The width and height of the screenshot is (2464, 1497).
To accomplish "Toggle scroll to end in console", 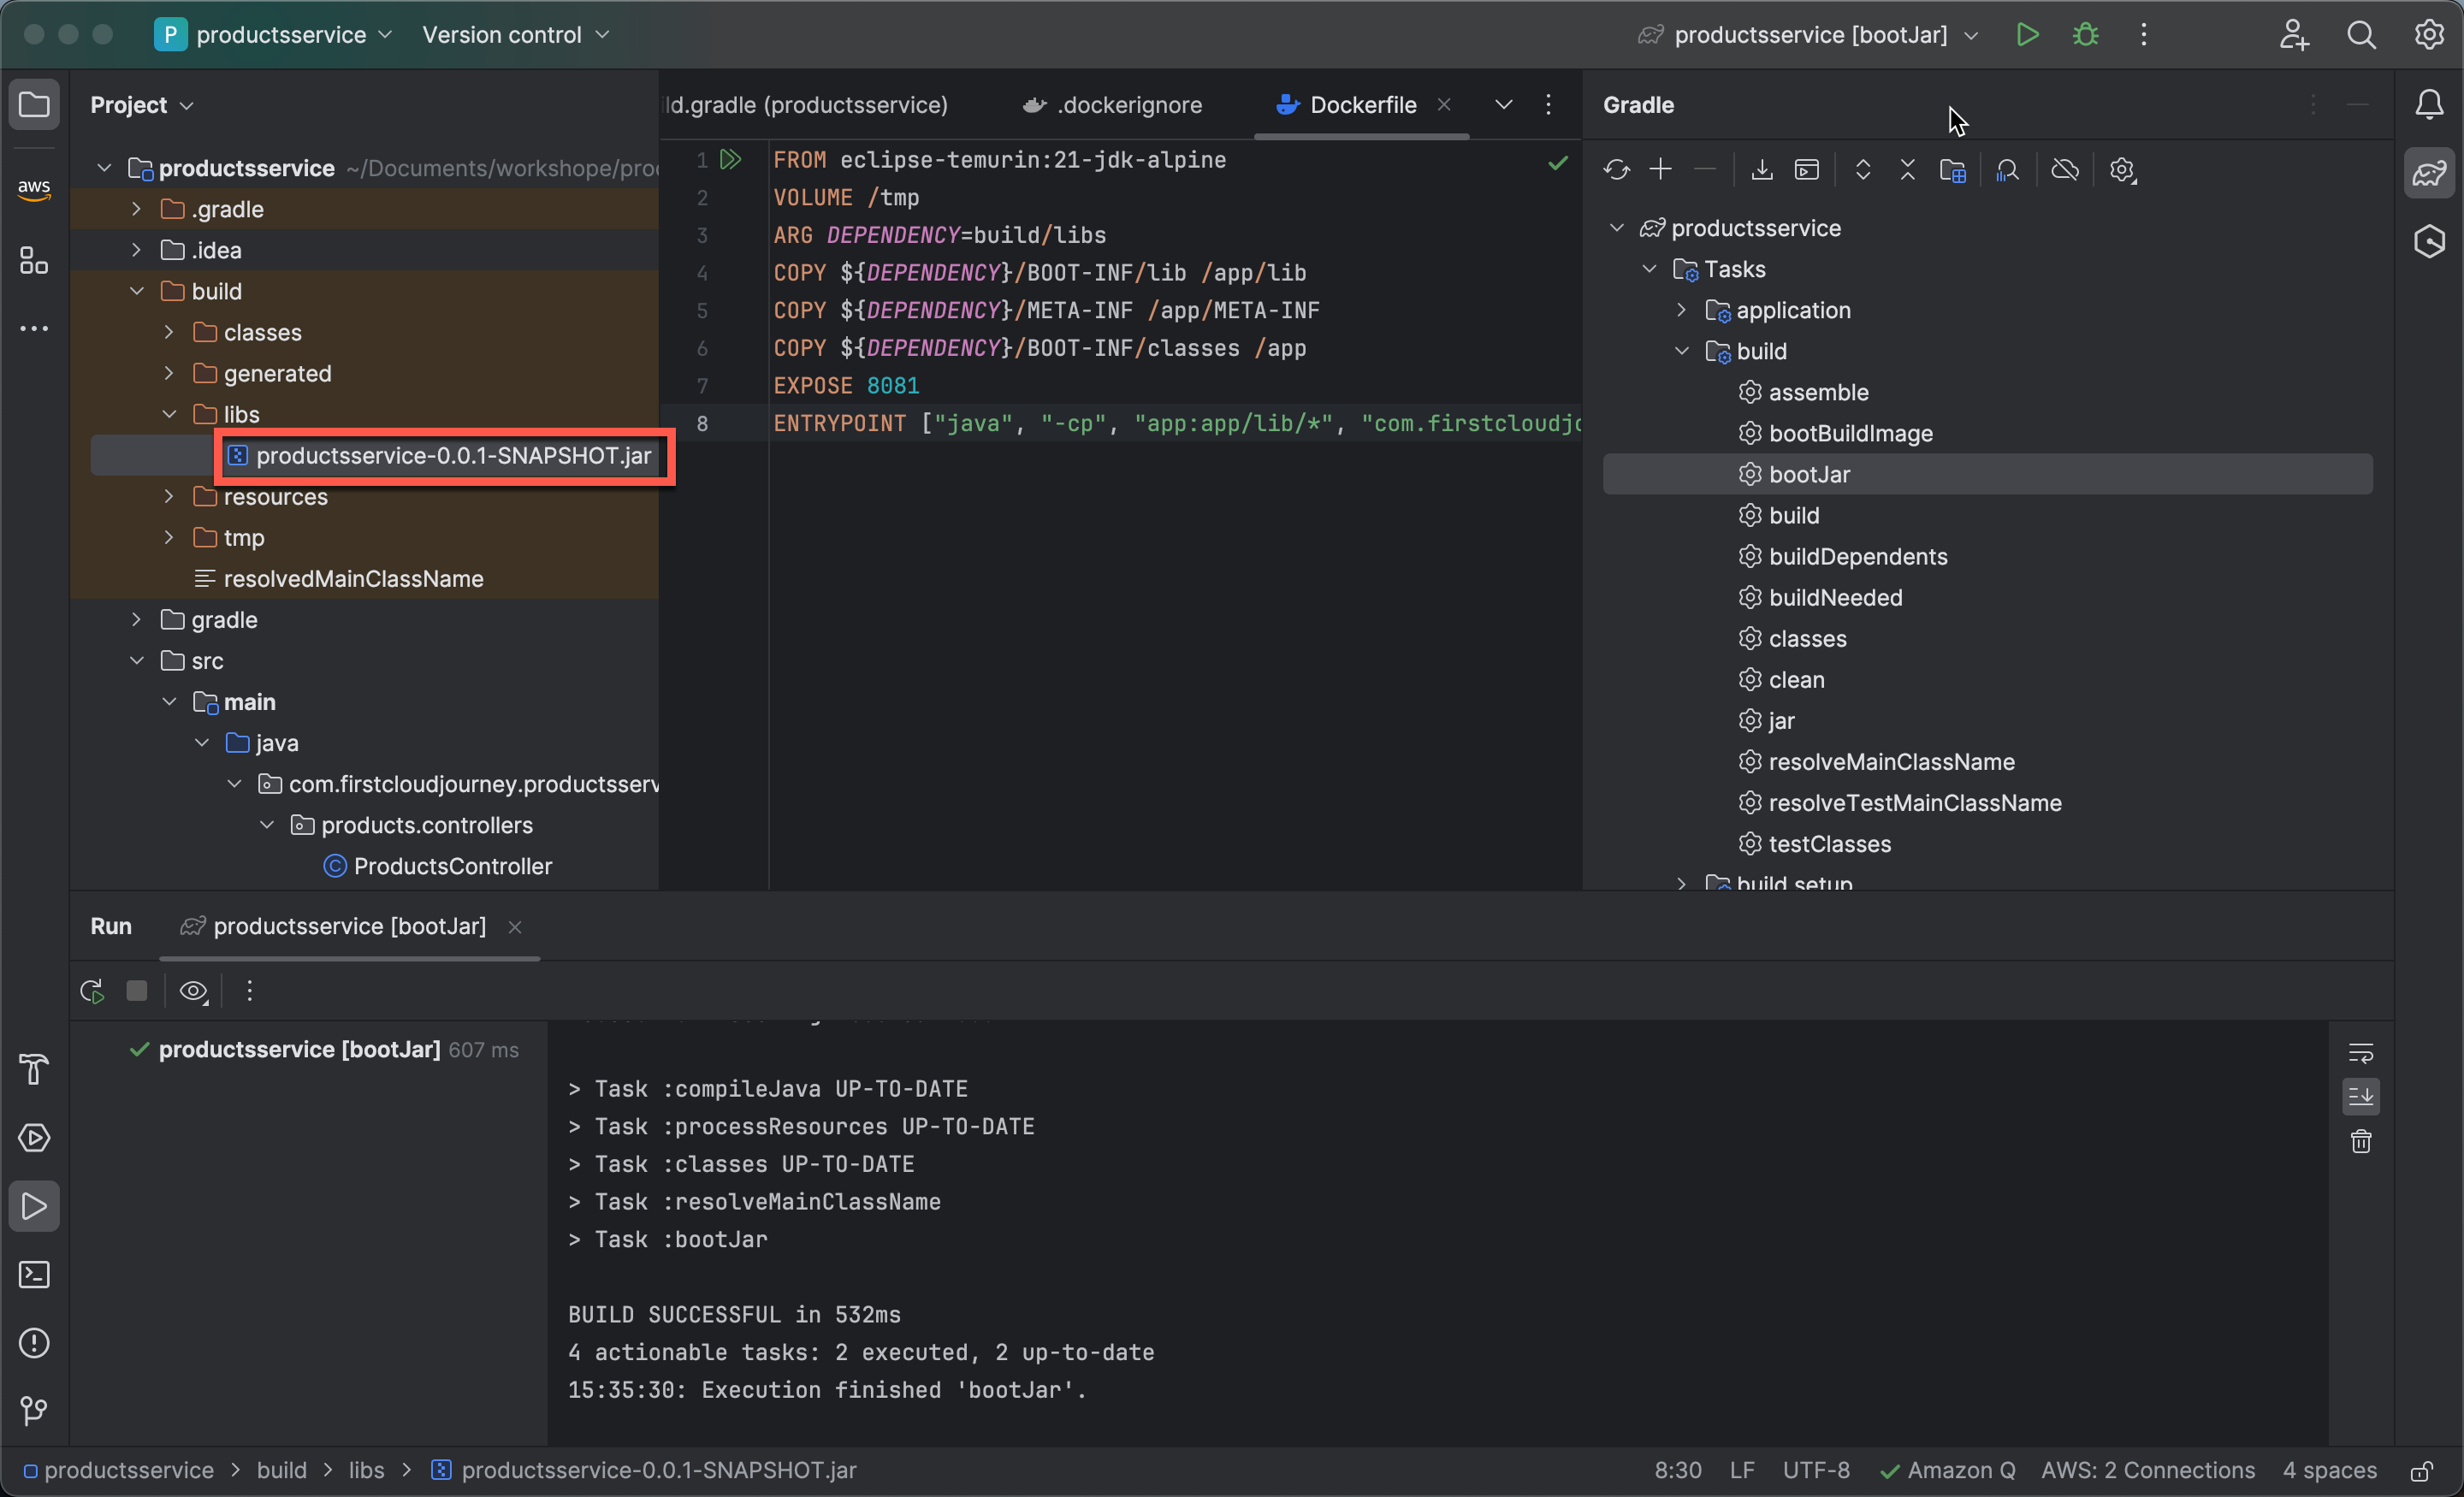I will tap(2360, 1097).
